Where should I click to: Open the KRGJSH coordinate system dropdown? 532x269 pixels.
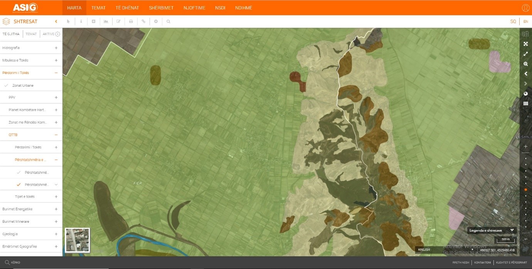coord(446,250)
